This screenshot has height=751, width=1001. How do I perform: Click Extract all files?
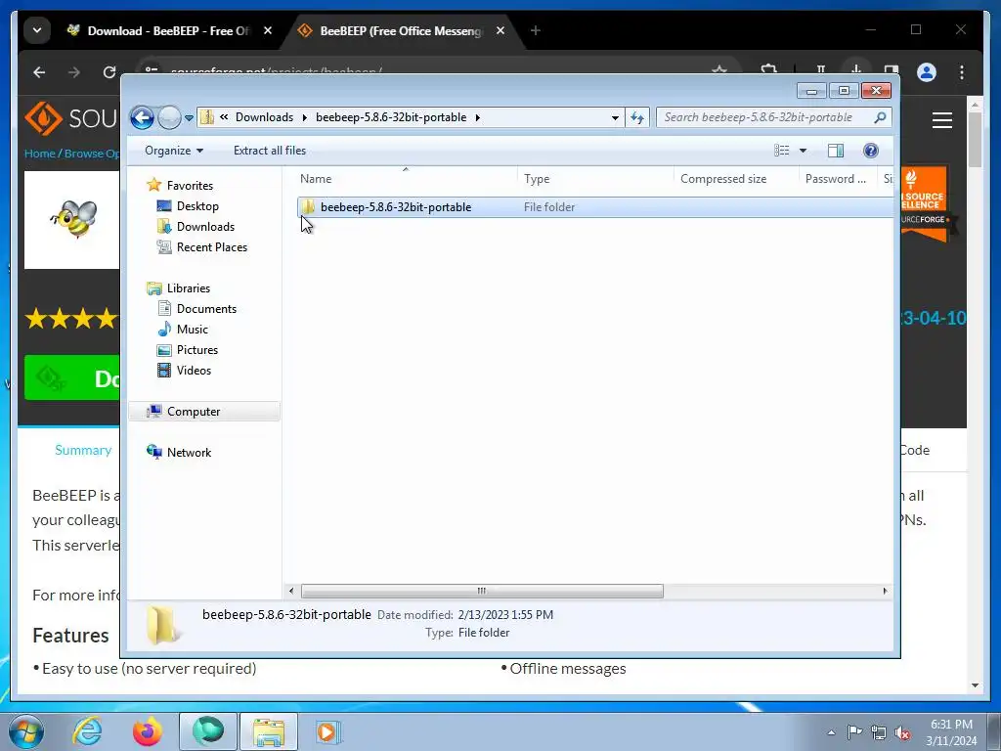270,151
